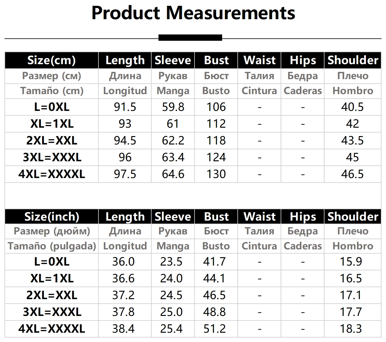Select the L=0XL row label in the cm table

pyautogui.click(x=52, y=107)
